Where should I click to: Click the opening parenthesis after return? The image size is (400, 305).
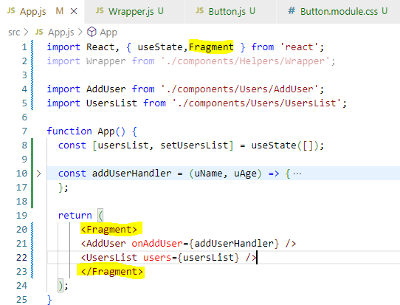[x=100, y=216]
